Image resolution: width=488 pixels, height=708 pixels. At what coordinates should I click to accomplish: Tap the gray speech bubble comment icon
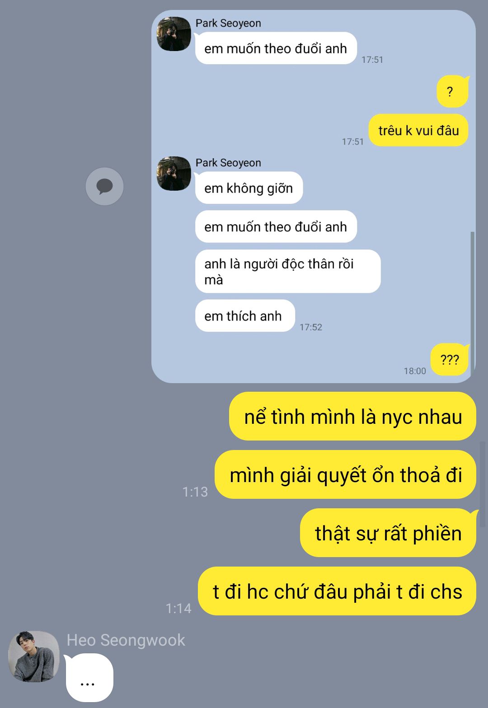point(104,186)
